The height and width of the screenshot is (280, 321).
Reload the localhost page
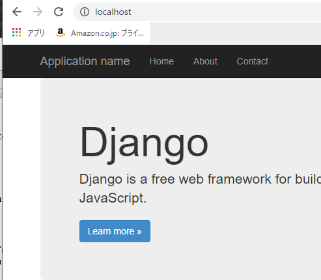coord(59,12)
